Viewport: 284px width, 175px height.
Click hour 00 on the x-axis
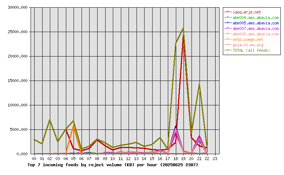pyautogui.click(x=34, y=159)
